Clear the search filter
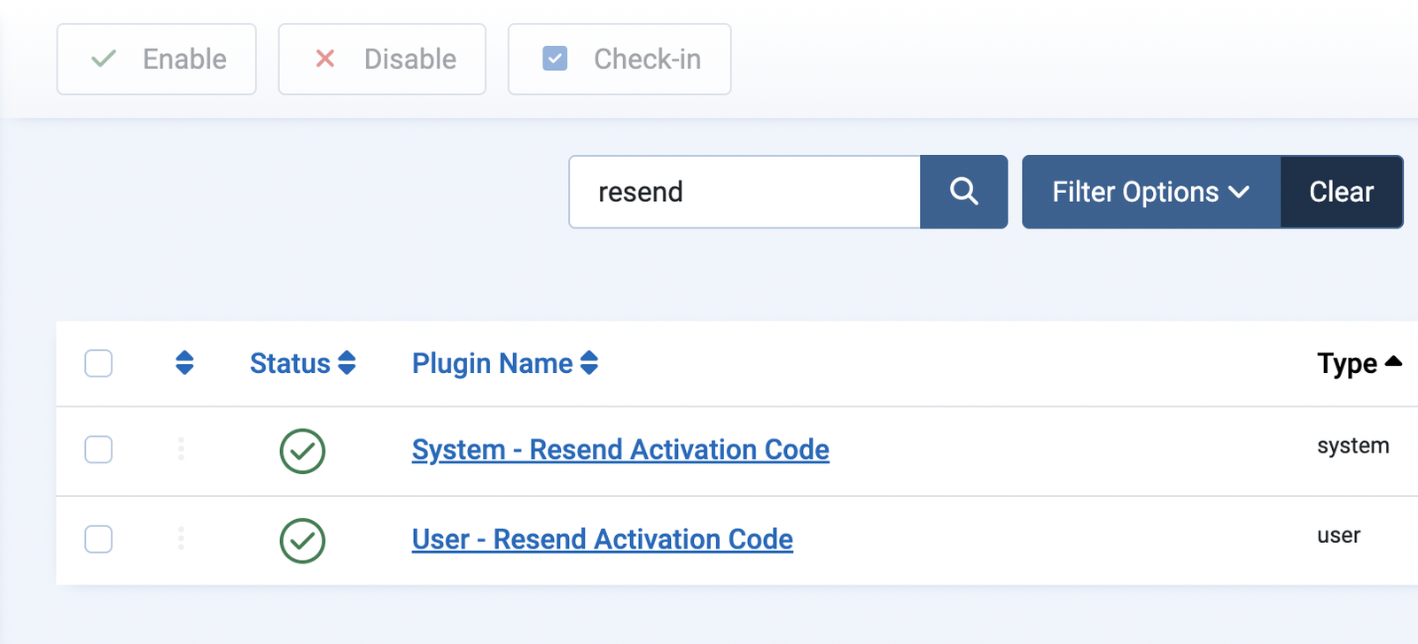Viewport: 1418px width, 644px height. 1342,192
